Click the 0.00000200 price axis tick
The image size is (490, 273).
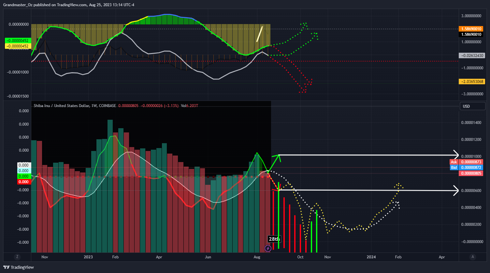pos(472,225)
